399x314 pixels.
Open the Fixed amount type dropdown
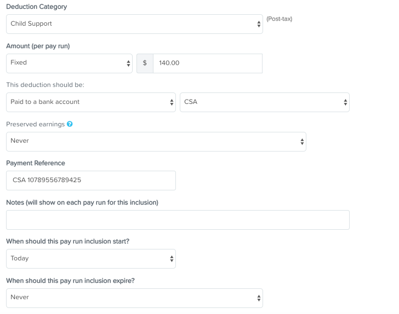point(69,63)
